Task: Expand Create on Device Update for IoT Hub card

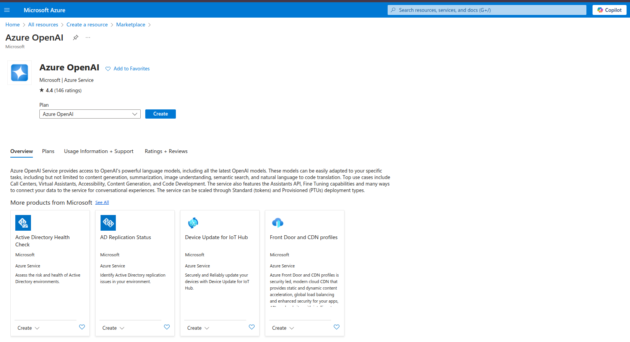Action: (198, 328)
